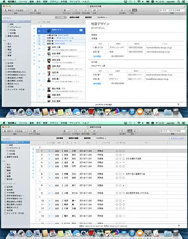The height and width of the screenshot is (239, 188).
Task: Click the Set Tag icon in lower window toolbar
Action: coord(76,131)
